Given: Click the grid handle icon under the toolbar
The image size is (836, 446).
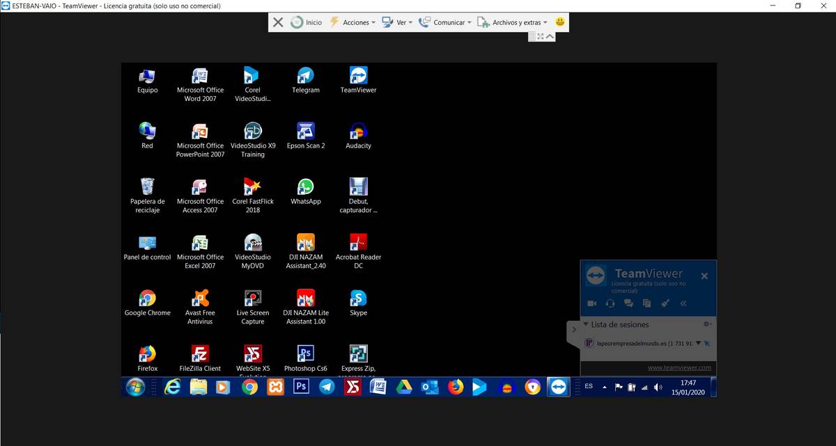Looking at the screenshot, I should (x=532, y=36).
